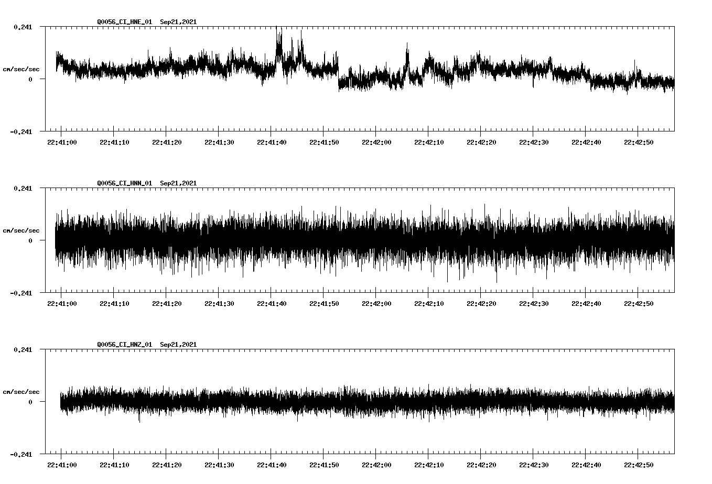Image resolution: width=712 pixels, height=484 pixels.
Task: Click the zero axis label on HNE plot
Action: click(30, 79)
